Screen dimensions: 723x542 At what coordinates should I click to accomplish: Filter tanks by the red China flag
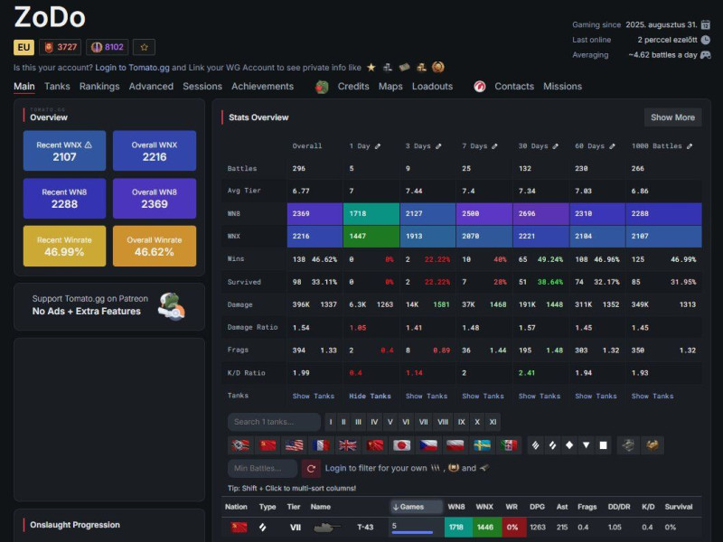[x=375, y=445]
